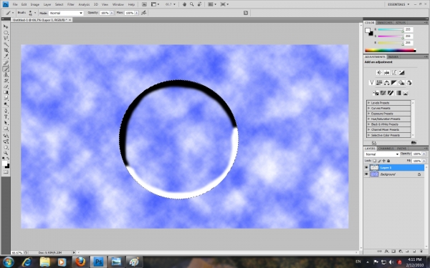Hide Layer 1 using its eye icon
Screen dimensions: 430x268
[366, 167]
